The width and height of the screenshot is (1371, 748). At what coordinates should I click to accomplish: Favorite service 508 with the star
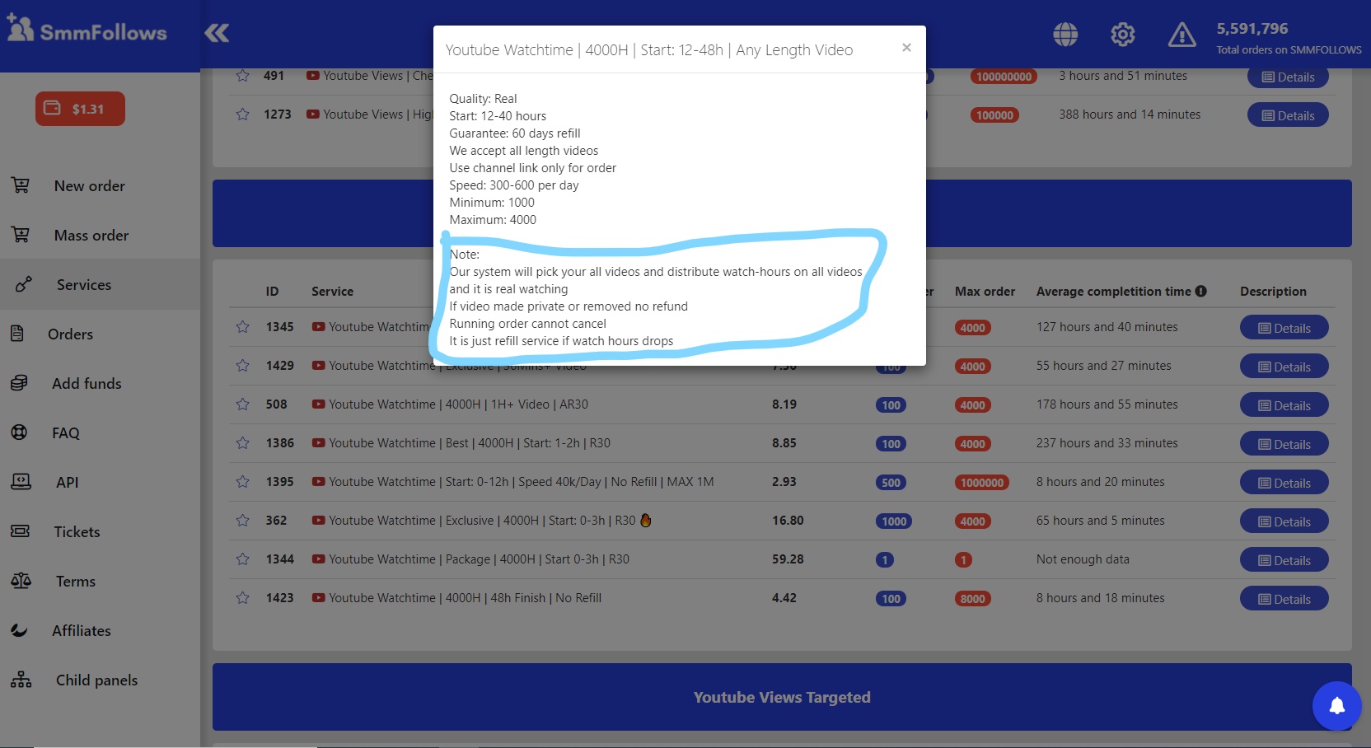point(242,404)
